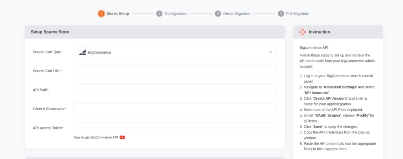Click step 1 orange circle icon

pyautogui.click(x=101, y=14)
